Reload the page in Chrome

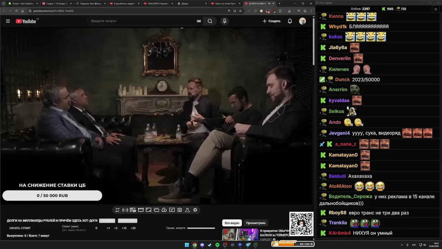pyautogui.click(x=16, y=11)
